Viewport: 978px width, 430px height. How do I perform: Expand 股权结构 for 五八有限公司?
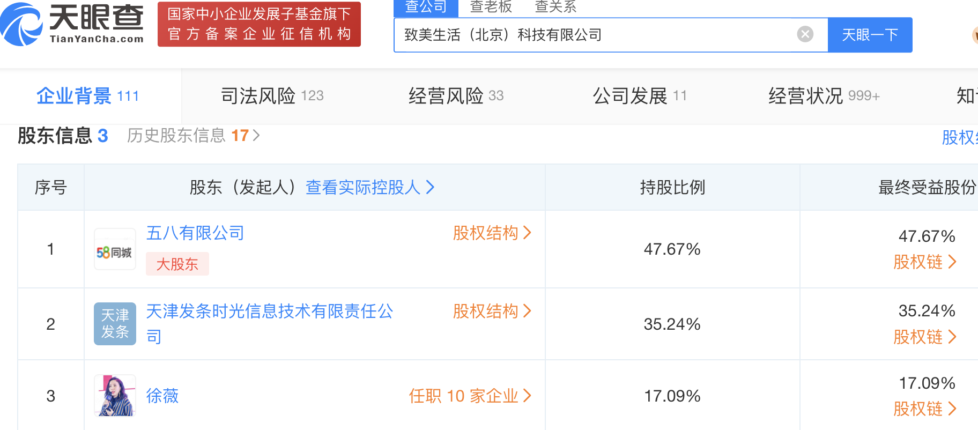click(x=492, y=233)
